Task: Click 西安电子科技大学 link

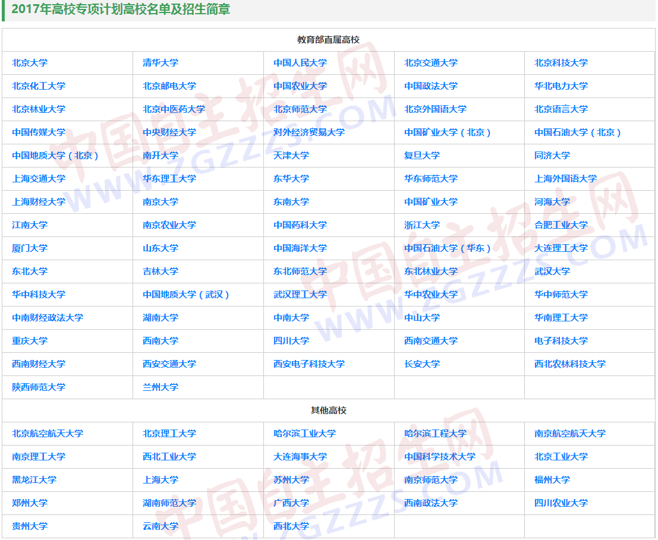Action: pyautogui.click(x=309, y=364)
